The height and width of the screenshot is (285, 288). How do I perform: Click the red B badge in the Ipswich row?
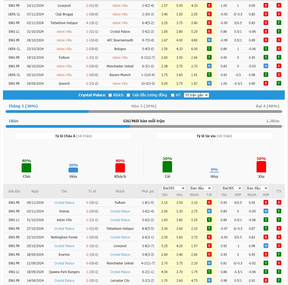pos(266,84)
